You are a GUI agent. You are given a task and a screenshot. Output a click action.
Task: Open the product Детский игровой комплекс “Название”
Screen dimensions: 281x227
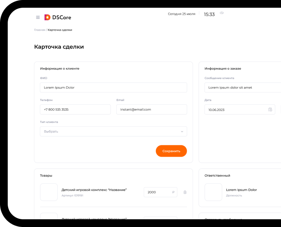pyautogui.click(x=94, y=190)
